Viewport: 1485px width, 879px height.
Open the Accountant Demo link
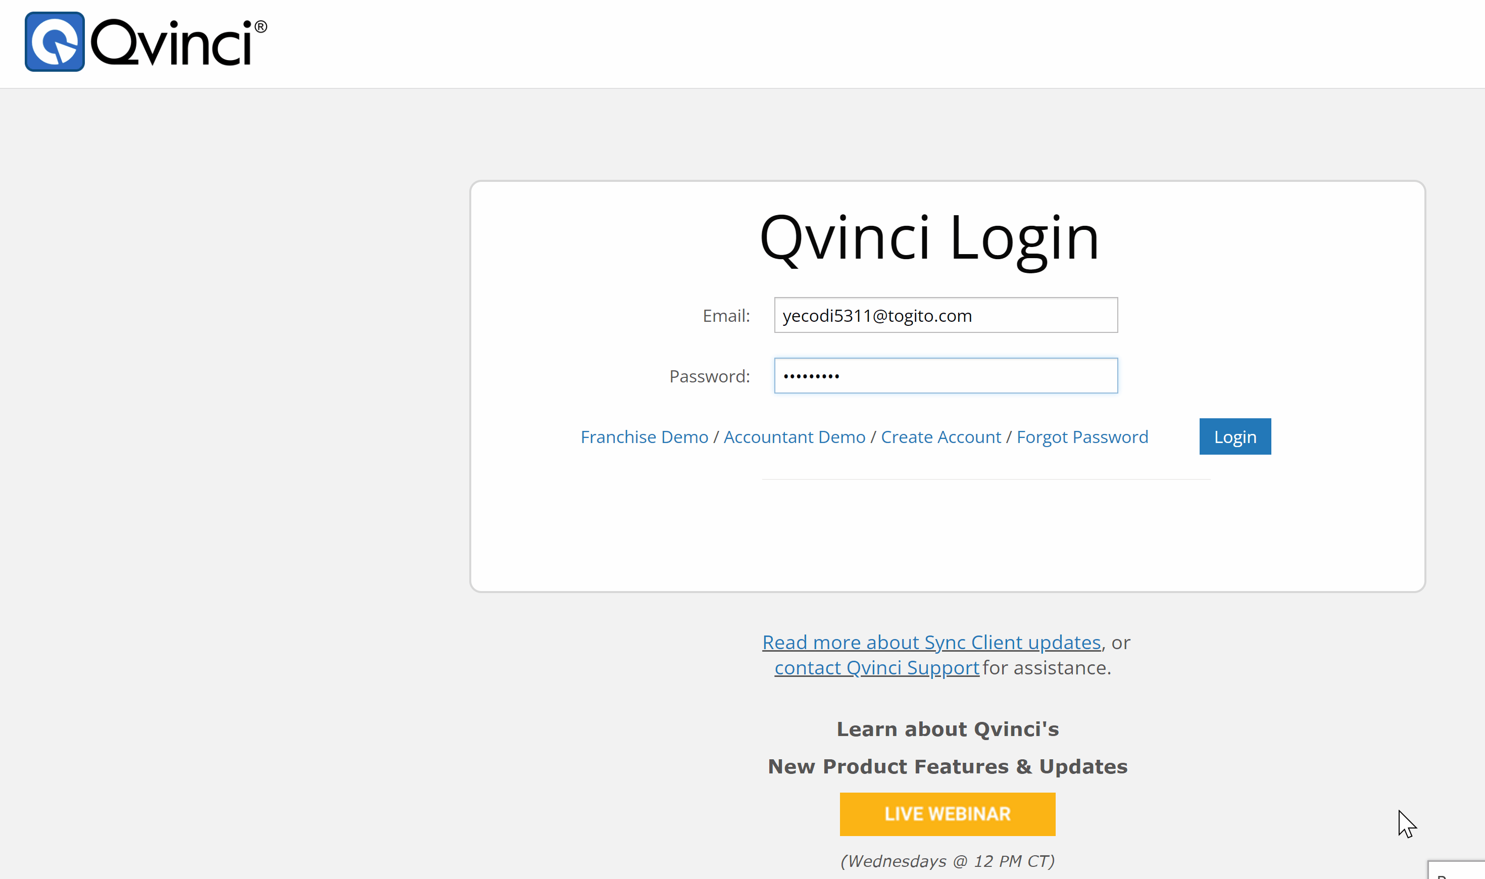click(794, 436)
